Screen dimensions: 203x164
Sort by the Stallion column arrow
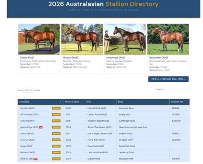point(60,101)
